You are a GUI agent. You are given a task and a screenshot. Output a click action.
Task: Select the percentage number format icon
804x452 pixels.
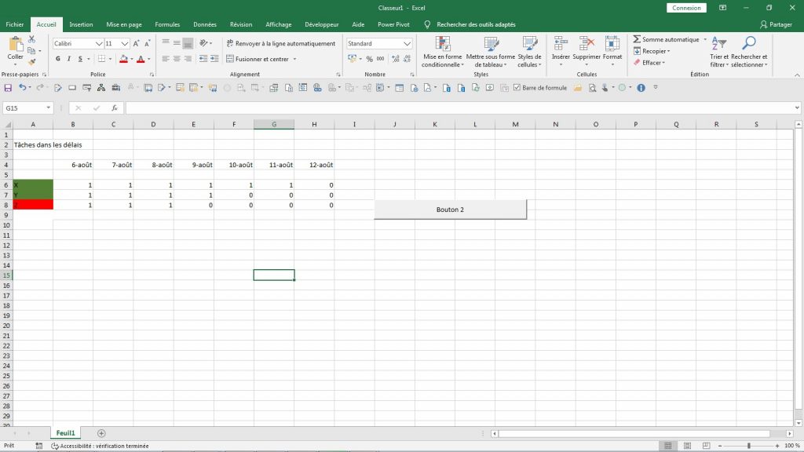click(x=369, y=58)
